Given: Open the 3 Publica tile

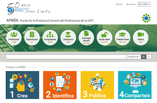Looking at the screenshot, I should pyautogui.click(x=97, y=85).
